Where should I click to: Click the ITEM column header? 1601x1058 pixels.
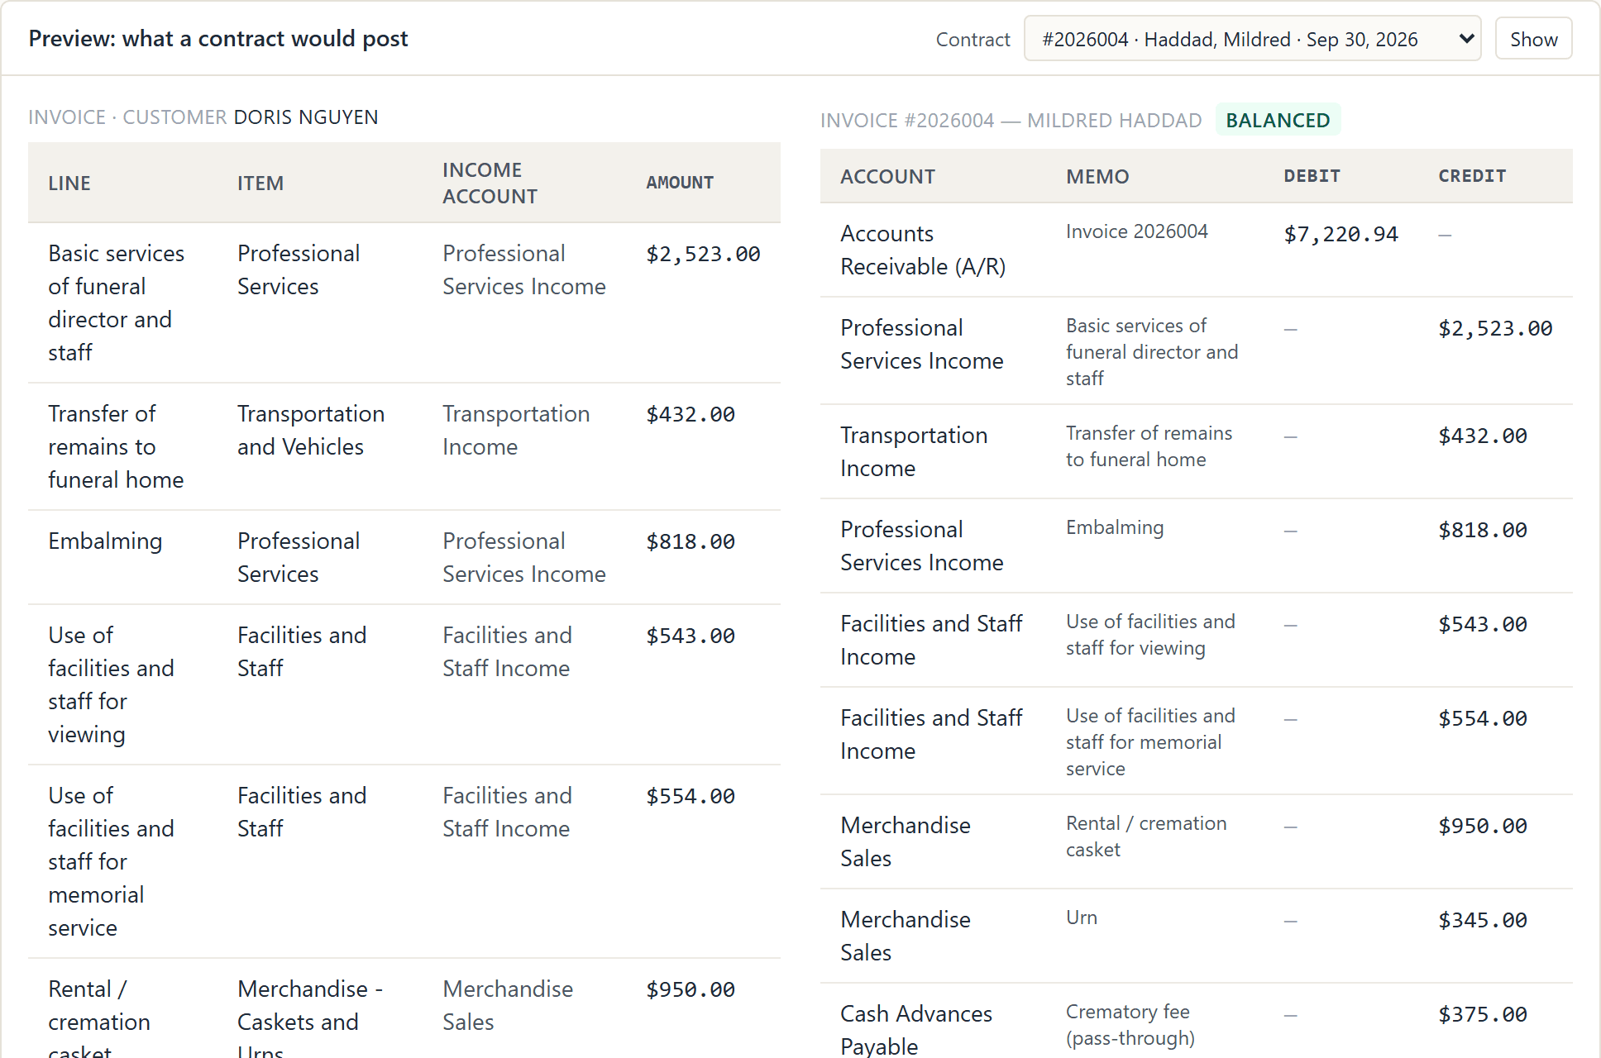click(260, 183)
